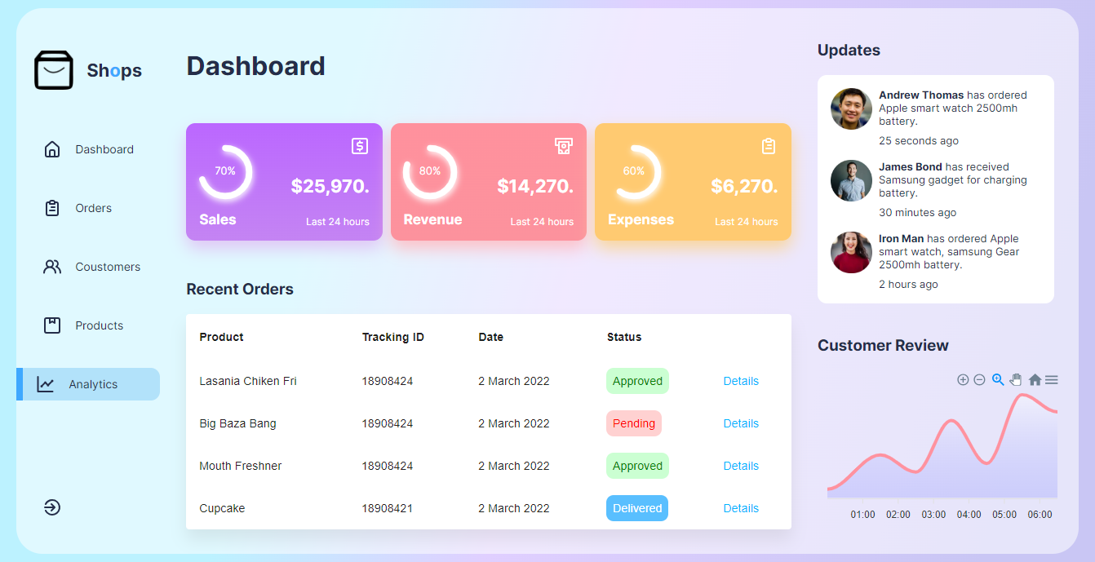1095x562 pixels.
Task: Toggle selection zoom on the chart
Action: point(997,379)
